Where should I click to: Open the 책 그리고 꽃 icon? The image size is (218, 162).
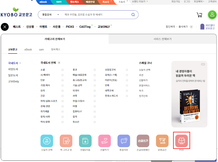pyautogui.click(x=66, y=141)
